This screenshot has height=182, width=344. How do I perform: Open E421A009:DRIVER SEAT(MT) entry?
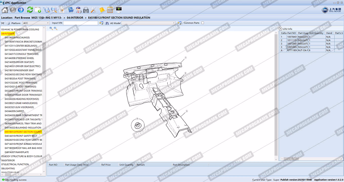19,62
